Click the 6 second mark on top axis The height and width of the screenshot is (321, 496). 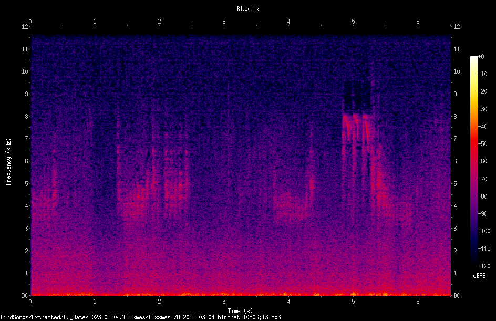click(418, 22)
